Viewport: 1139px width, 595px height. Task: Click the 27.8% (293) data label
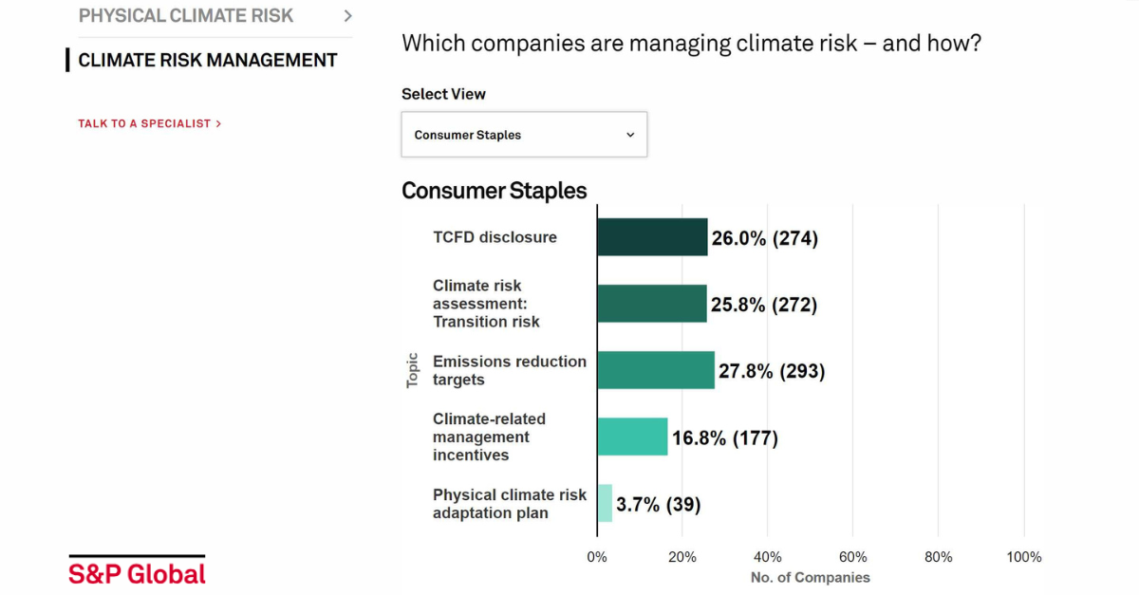[x=772, y=371]
